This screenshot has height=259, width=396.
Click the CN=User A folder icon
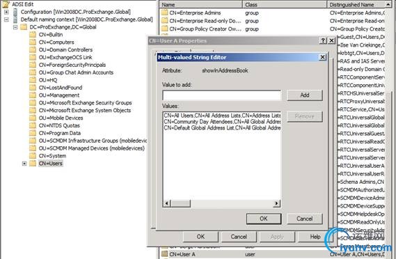(165, 254)
